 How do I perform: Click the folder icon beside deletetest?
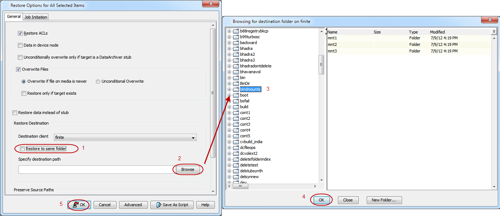click(236, 165)
